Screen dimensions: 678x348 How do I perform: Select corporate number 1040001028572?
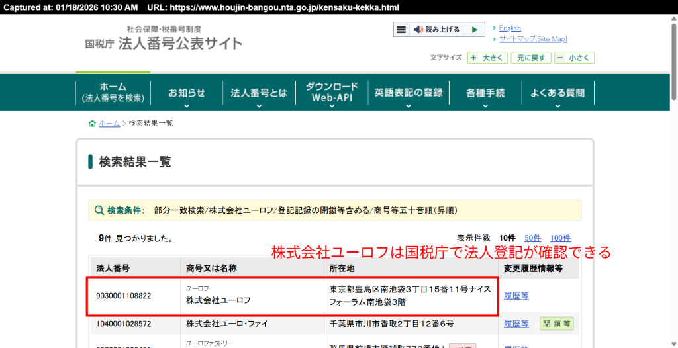(x=124, y=324)
